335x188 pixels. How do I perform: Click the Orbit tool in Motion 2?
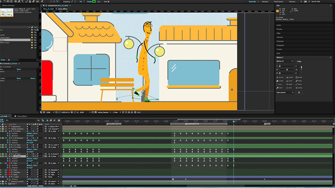click(x=290, y=85)
